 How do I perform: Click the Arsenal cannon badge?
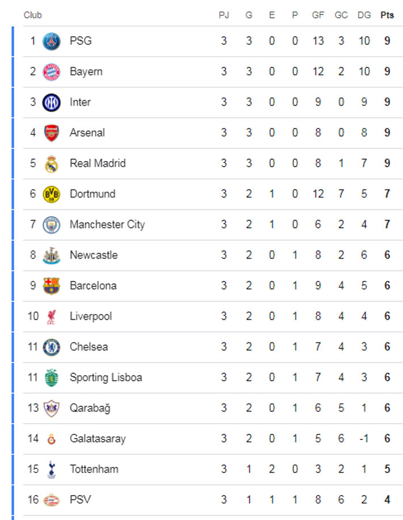52,133
